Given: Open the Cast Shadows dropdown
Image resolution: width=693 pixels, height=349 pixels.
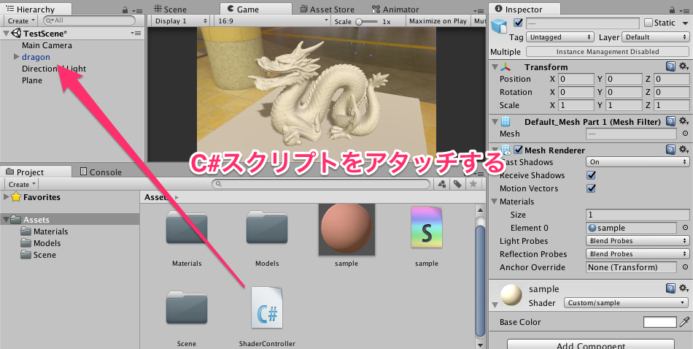Looking at the screenshot, I should click(638, 162).
